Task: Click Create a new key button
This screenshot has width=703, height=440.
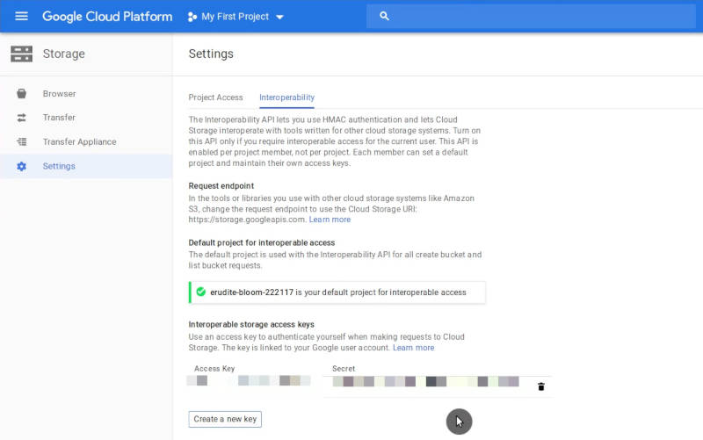Action: coord(225,420)
